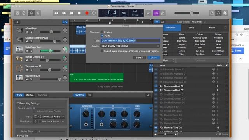249x140 pixels.
Task: Toggle the Monitoring button
Action: click(35, 121)
